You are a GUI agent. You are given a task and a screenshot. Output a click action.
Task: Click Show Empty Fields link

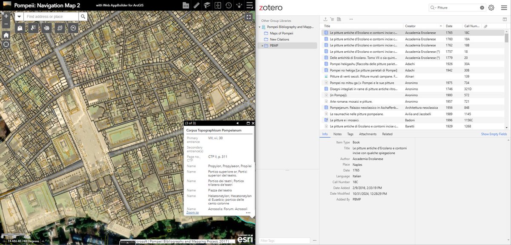(x=494, y=134)
